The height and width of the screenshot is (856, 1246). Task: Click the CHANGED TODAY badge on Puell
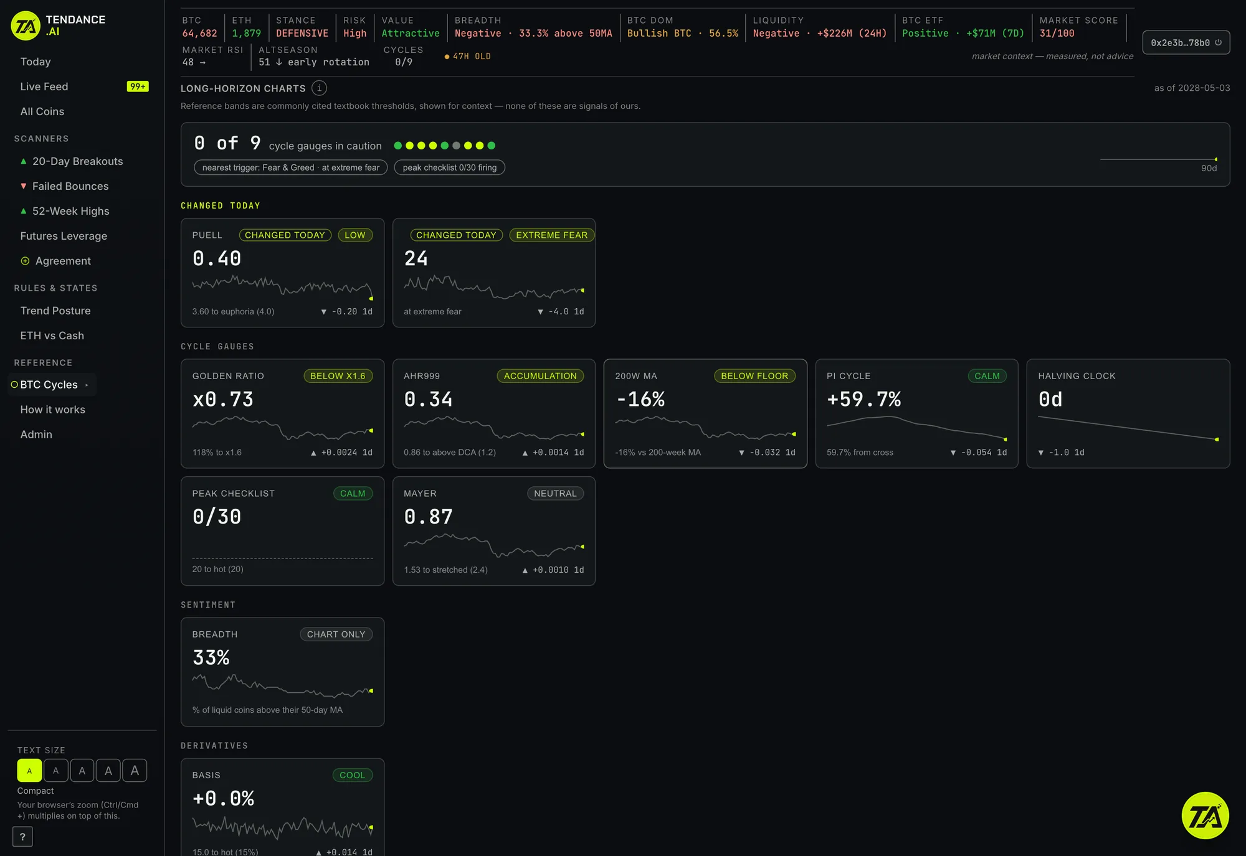pos(285,235)
